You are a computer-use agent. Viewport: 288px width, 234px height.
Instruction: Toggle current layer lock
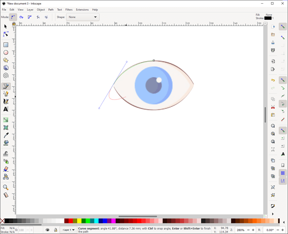(56, 230)
